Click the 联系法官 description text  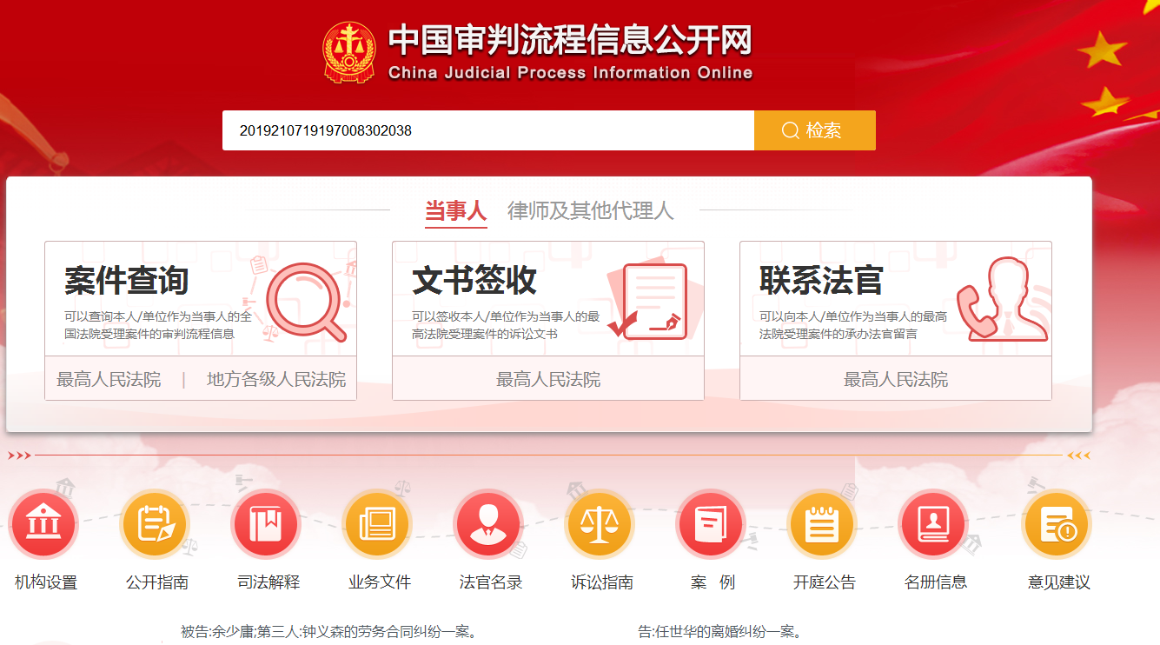click(853, 325)
